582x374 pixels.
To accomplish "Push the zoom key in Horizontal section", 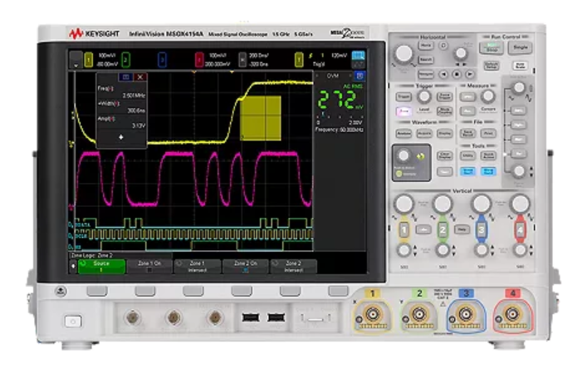I will (x=443, y=46).
